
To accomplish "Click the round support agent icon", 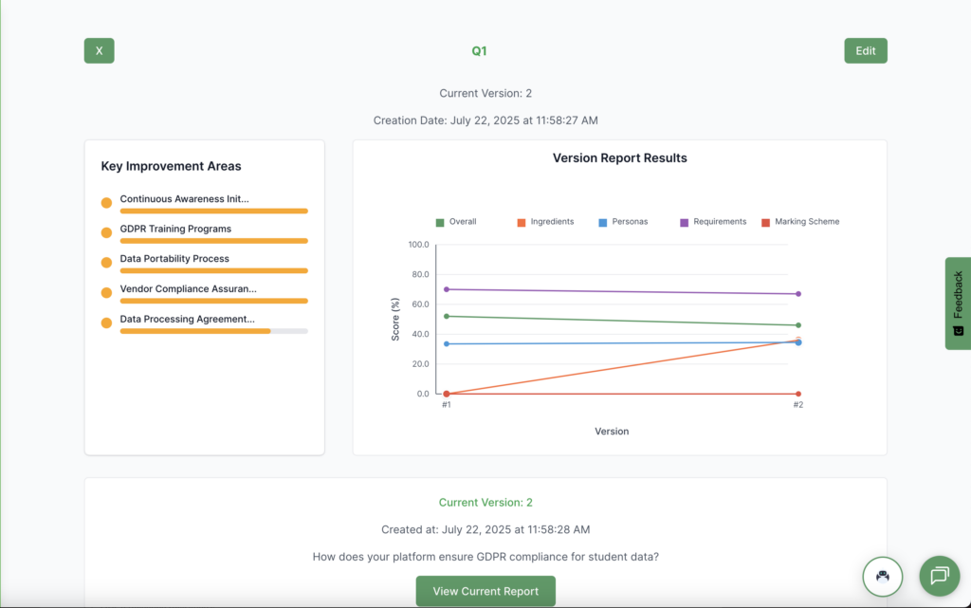I will (x=882, y=575).
